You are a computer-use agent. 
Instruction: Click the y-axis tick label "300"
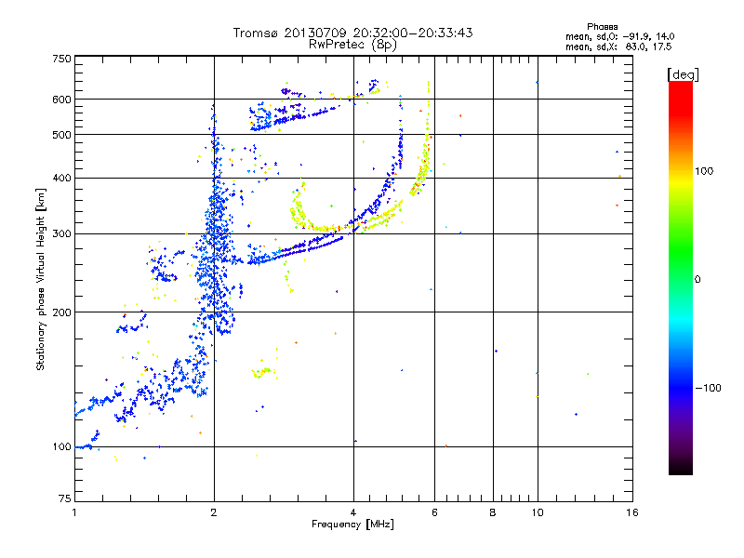(61, 234)
